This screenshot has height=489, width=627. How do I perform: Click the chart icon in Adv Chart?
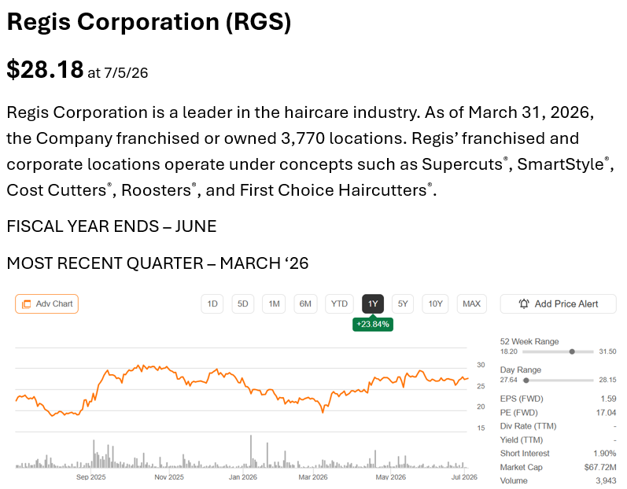(x=27, y=304)
